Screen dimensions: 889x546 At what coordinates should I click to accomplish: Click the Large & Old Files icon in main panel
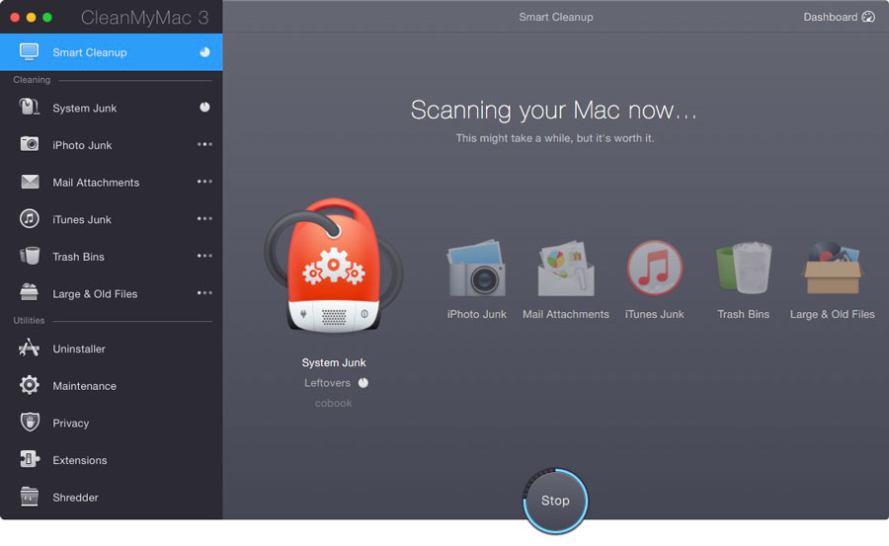click(833, 267)
